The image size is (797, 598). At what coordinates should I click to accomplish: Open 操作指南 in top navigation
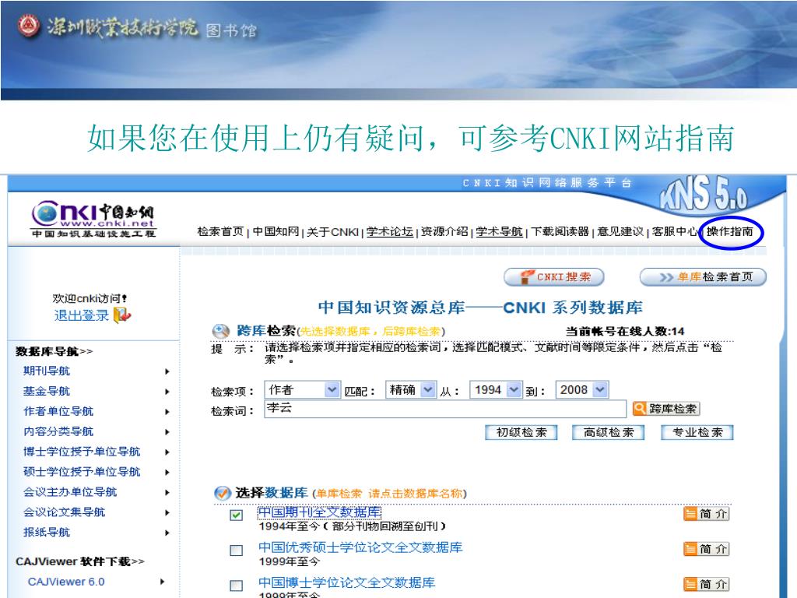click(x=730, y=232)
